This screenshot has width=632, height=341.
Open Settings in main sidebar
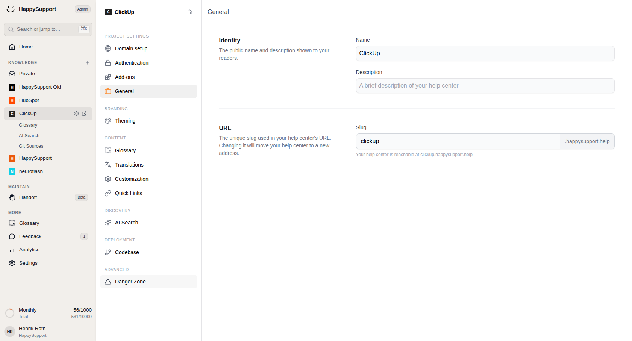pos(48,263)
